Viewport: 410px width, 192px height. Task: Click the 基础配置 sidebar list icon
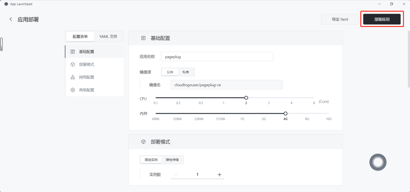(x=73, y=51)
